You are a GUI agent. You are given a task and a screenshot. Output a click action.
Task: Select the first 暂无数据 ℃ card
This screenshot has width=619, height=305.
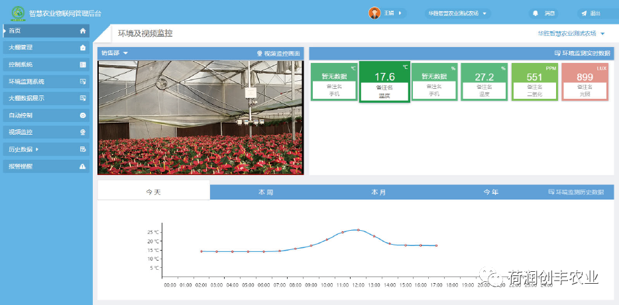coord(334,82)
